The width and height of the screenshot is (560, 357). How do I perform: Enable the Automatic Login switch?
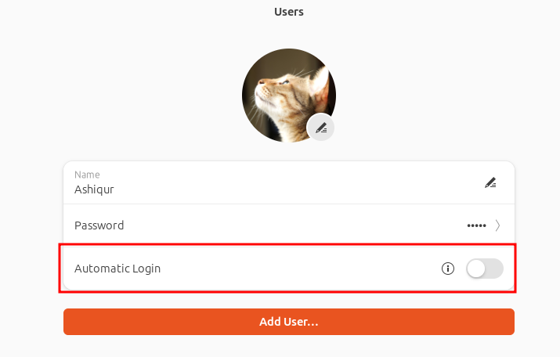click(485, 269)
